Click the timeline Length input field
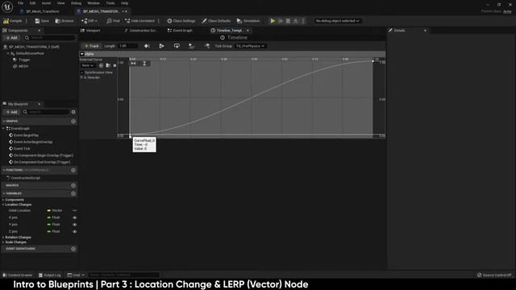Image resolution: width=516 pixels, height=290 pixels. click(127, 47)
